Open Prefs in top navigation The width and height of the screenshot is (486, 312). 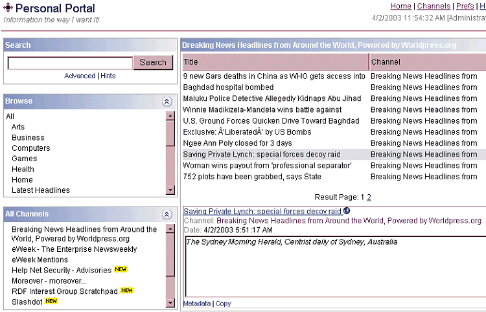[465, 6]
